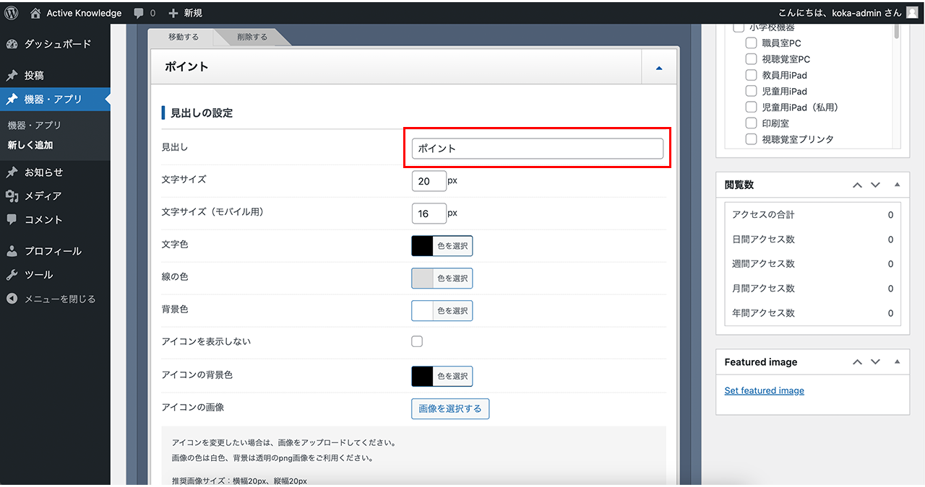
Task: Click the 週間アクセス数 row
Action: click(x=812, y=264)
